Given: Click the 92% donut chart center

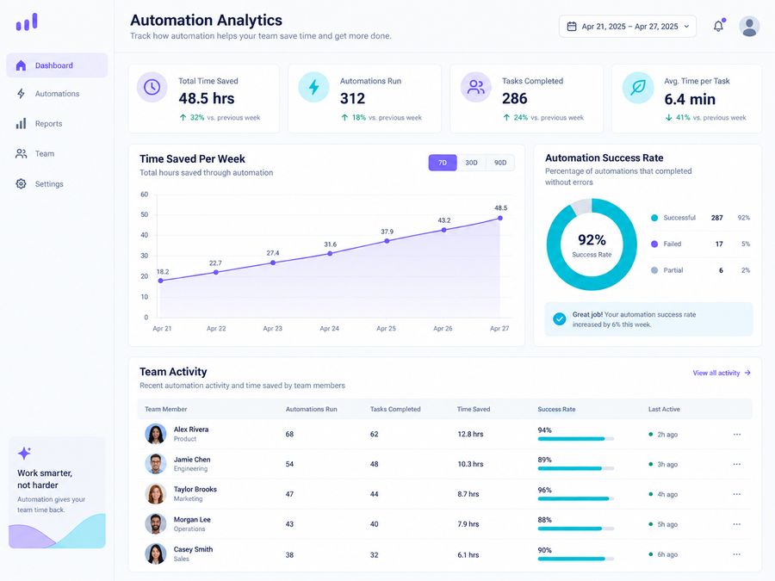Looking at the screenshot, I should (x=592, y=244).
